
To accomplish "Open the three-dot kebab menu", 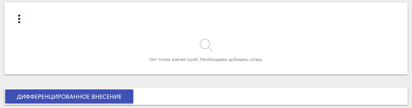I will (x=19, y=19).
